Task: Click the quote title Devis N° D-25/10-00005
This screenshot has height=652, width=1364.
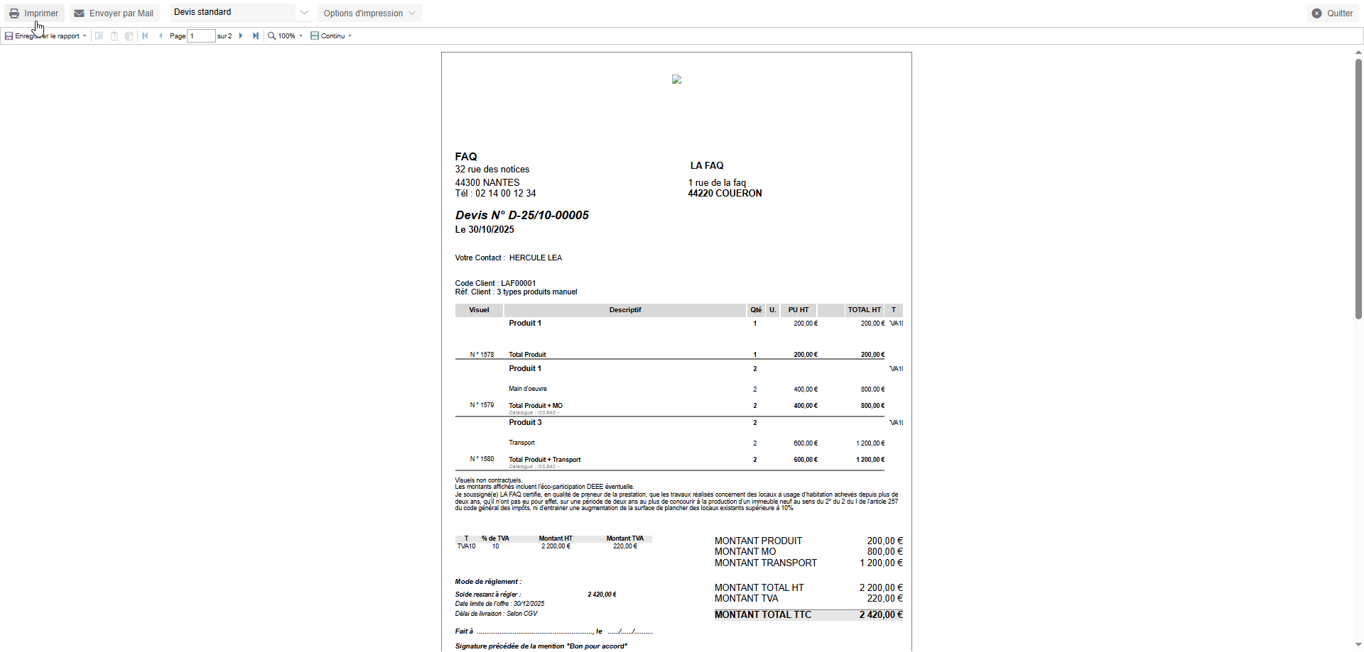Action: pos(522,215)
